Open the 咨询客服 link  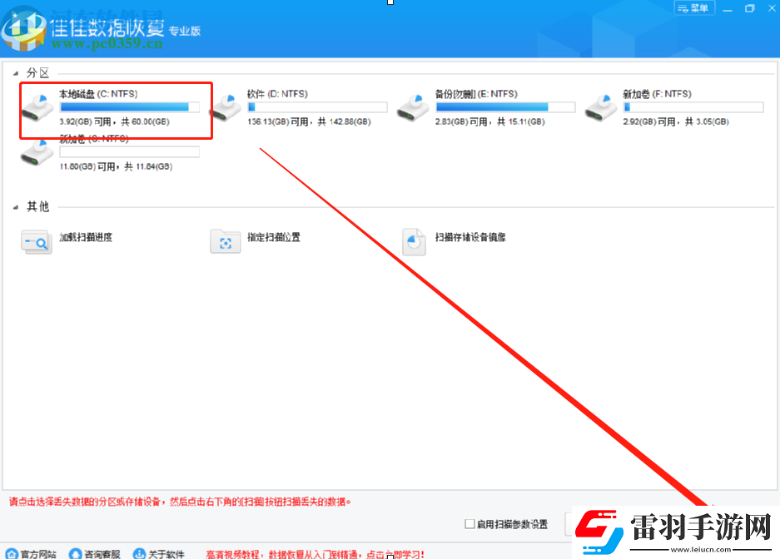(102, 554)
